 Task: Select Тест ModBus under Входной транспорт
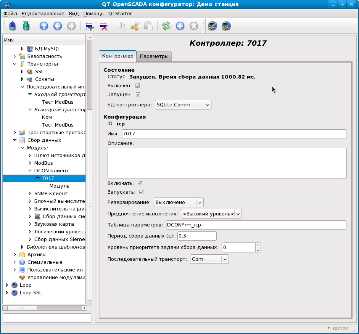tap(58, 102)
